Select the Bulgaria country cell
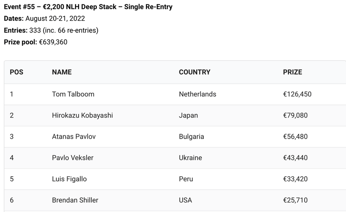This screenshot has width=346, height=212. click(191, 137)
